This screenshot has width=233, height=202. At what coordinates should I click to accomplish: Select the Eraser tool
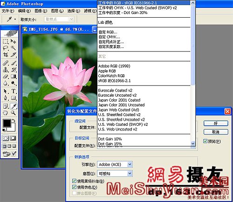(x=6, y=77)
